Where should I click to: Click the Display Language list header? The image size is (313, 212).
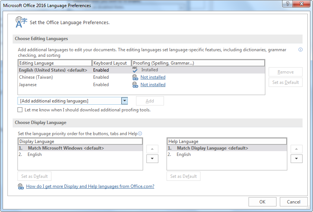click(80, 141)
